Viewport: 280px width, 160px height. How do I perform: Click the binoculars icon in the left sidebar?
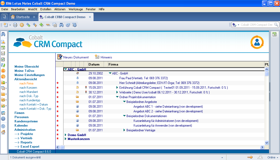coord(3,34)
